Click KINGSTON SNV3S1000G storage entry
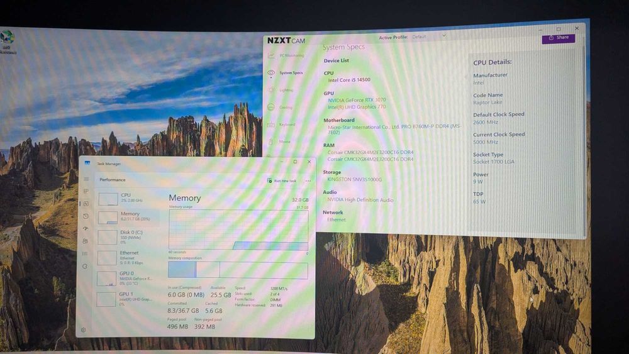629x354 pixels. (x=354, y=179)
